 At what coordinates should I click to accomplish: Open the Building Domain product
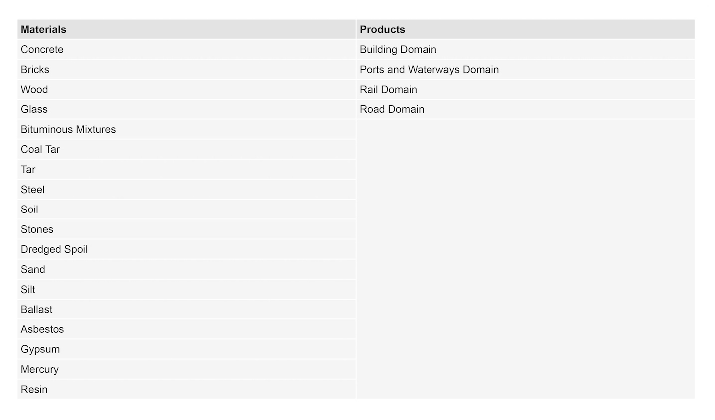point(398,50)
